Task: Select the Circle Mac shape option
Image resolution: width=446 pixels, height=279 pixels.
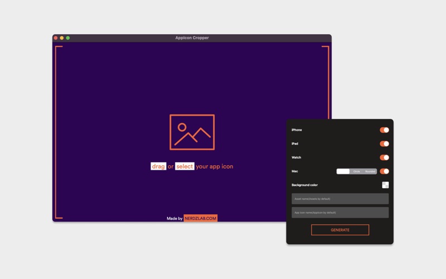Action: point(356,171)
